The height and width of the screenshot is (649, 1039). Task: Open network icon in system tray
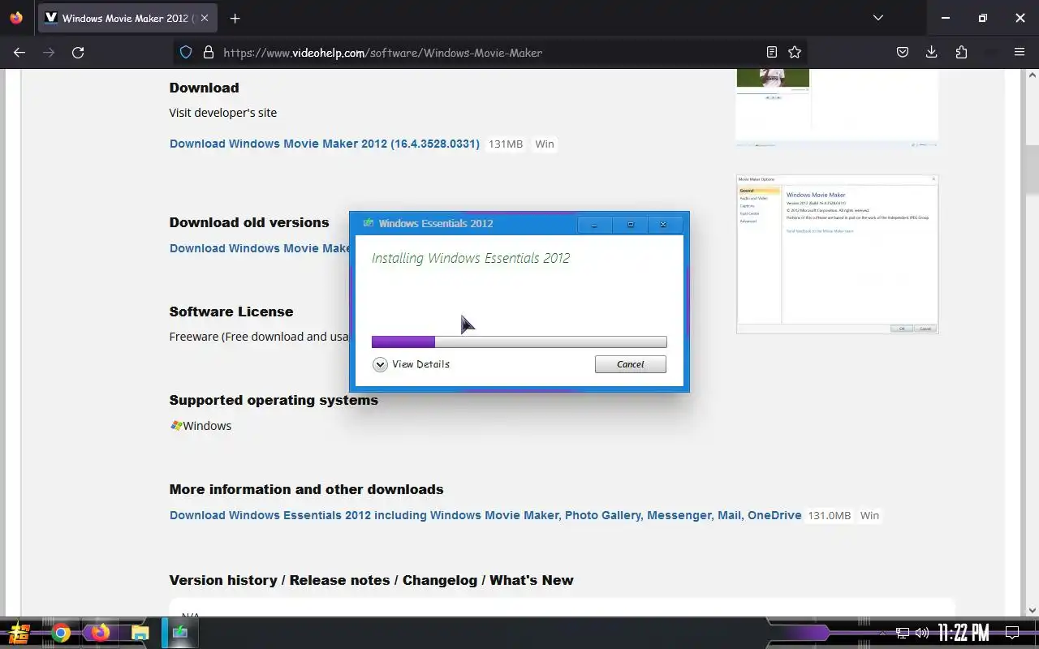coord(903,633)
